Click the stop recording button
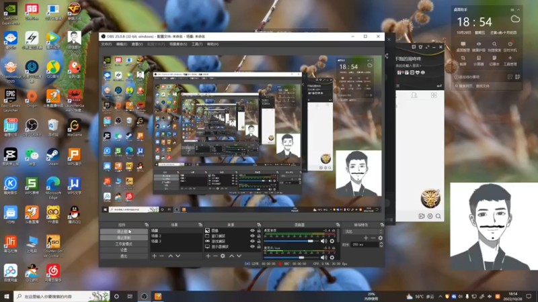 [124, 238]
